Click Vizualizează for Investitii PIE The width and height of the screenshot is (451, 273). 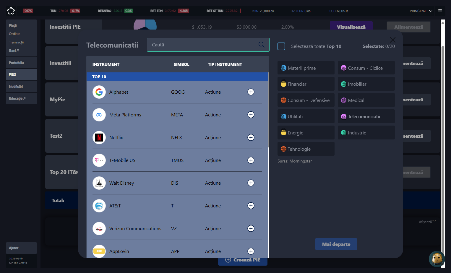coord(351,27)
